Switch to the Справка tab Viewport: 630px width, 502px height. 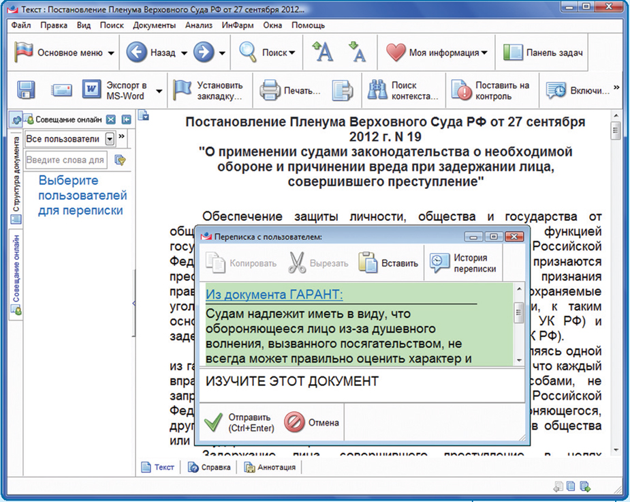[x=210, y=467]
